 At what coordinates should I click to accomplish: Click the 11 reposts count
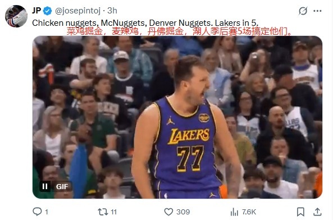pyautogui.click(x=113, y=212)
